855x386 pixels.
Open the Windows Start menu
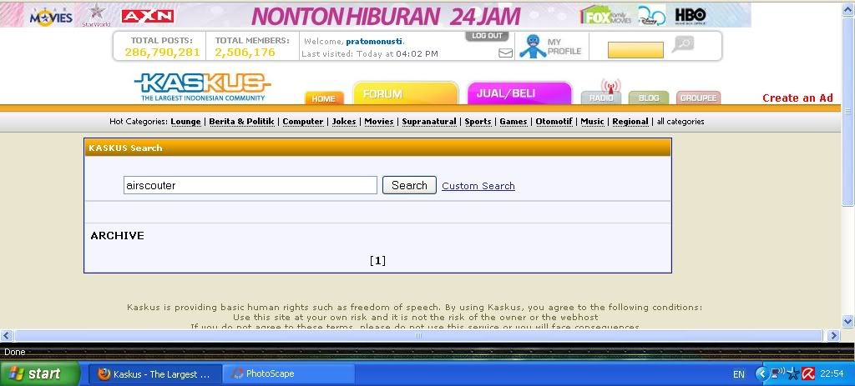tap(40, 373)
